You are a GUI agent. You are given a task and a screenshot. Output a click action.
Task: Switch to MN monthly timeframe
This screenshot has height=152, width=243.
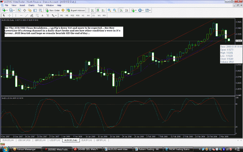click(x=104, y=16)
